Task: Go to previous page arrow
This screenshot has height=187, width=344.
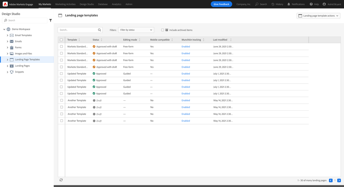Action: point(331,180)
